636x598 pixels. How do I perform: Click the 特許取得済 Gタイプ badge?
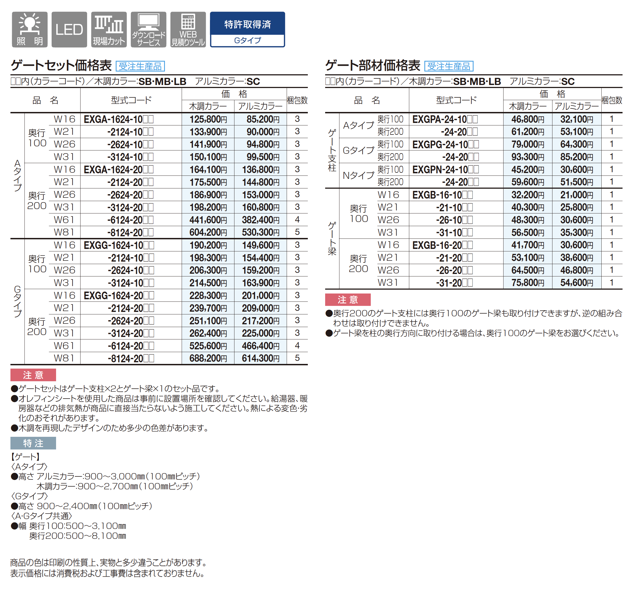pos(247,29)
